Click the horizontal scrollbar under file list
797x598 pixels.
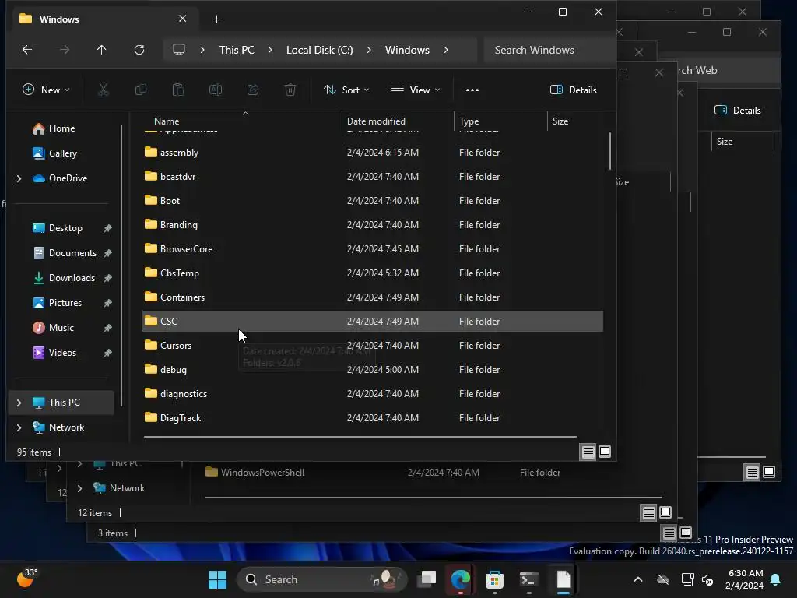click(360, 437)
